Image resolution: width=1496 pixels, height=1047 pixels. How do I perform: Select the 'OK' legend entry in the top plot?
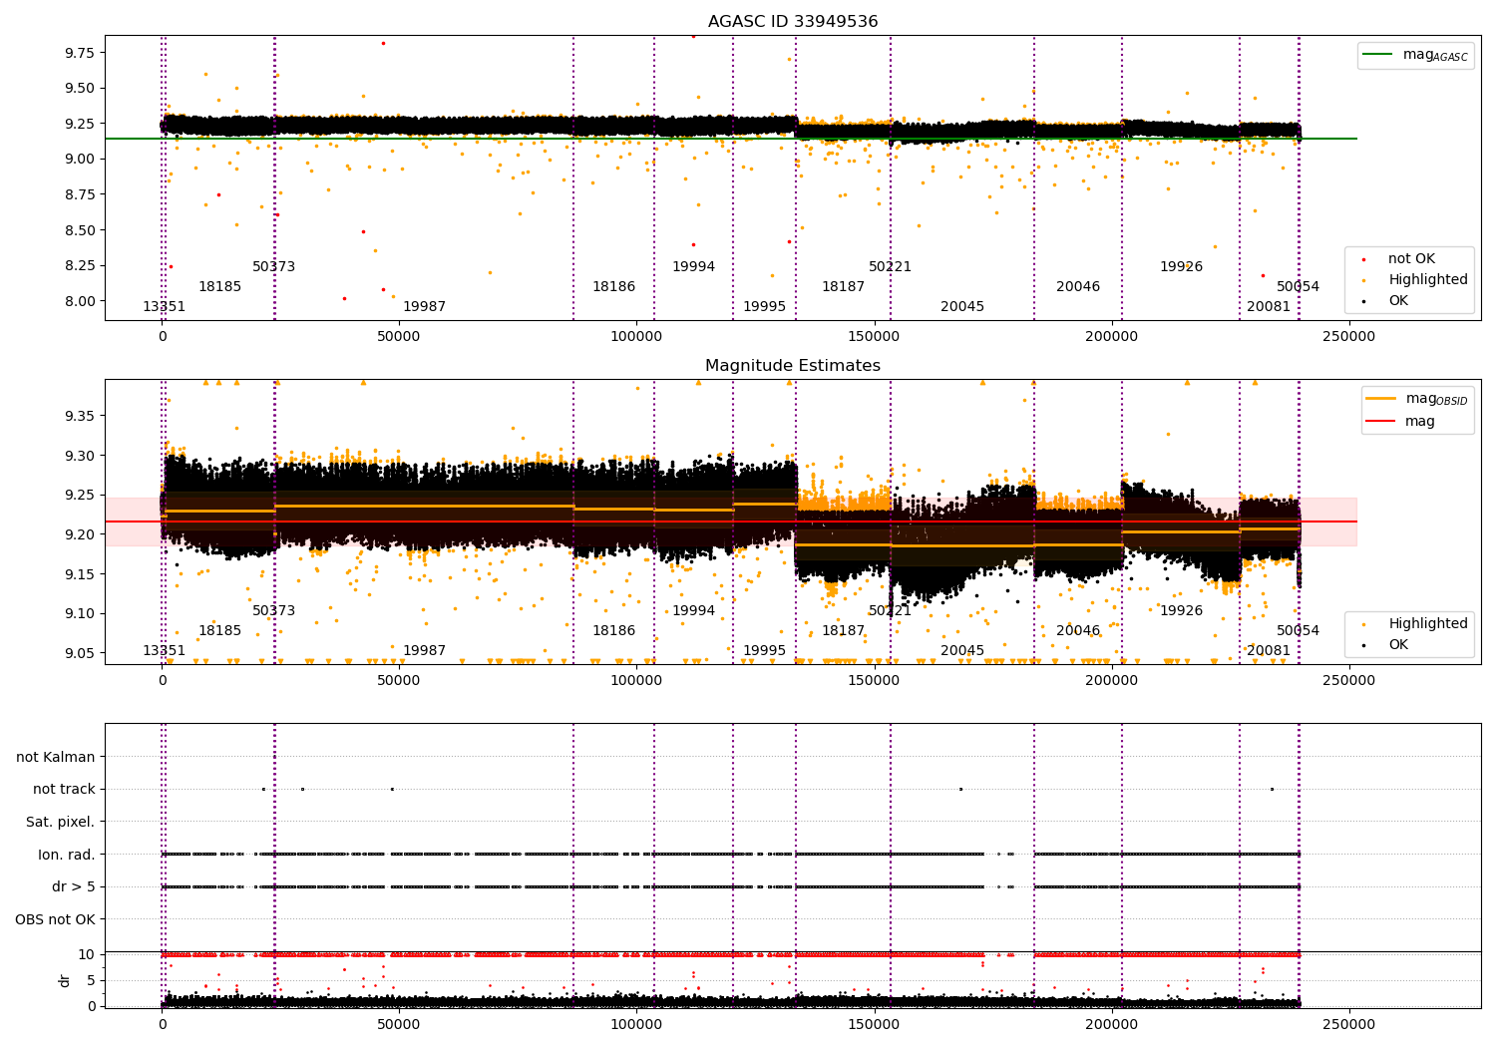click(1398, 301)
